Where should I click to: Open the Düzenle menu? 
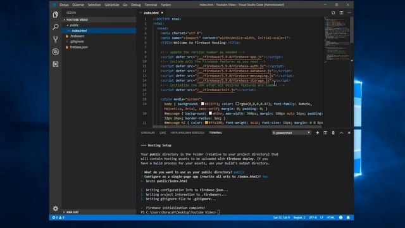78,4
